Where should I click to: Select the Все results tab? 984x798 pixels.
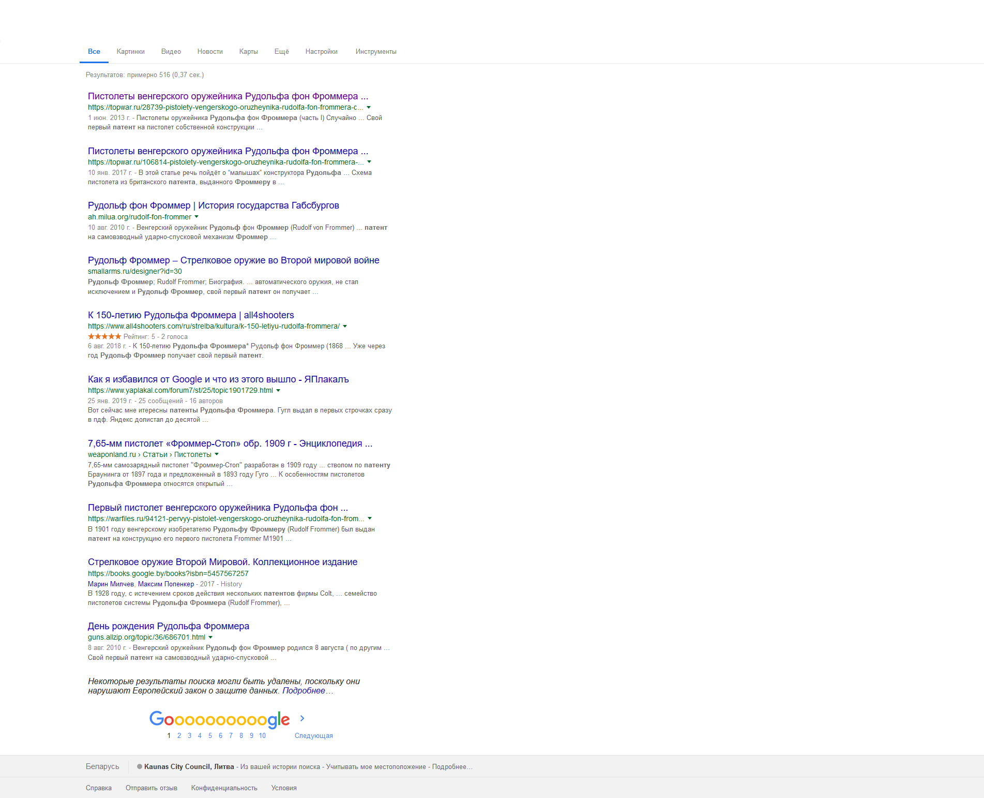point(94,52)
